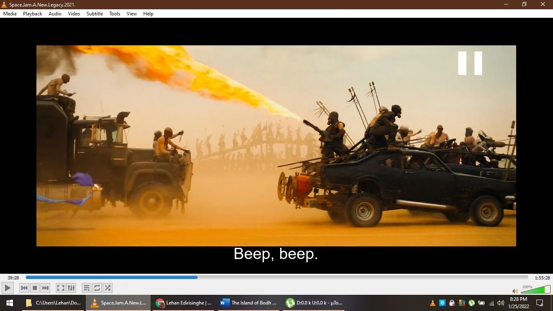Open the uTorrent tray icon
This screenshot has height=311, width=553.
[x=472, y=303]
